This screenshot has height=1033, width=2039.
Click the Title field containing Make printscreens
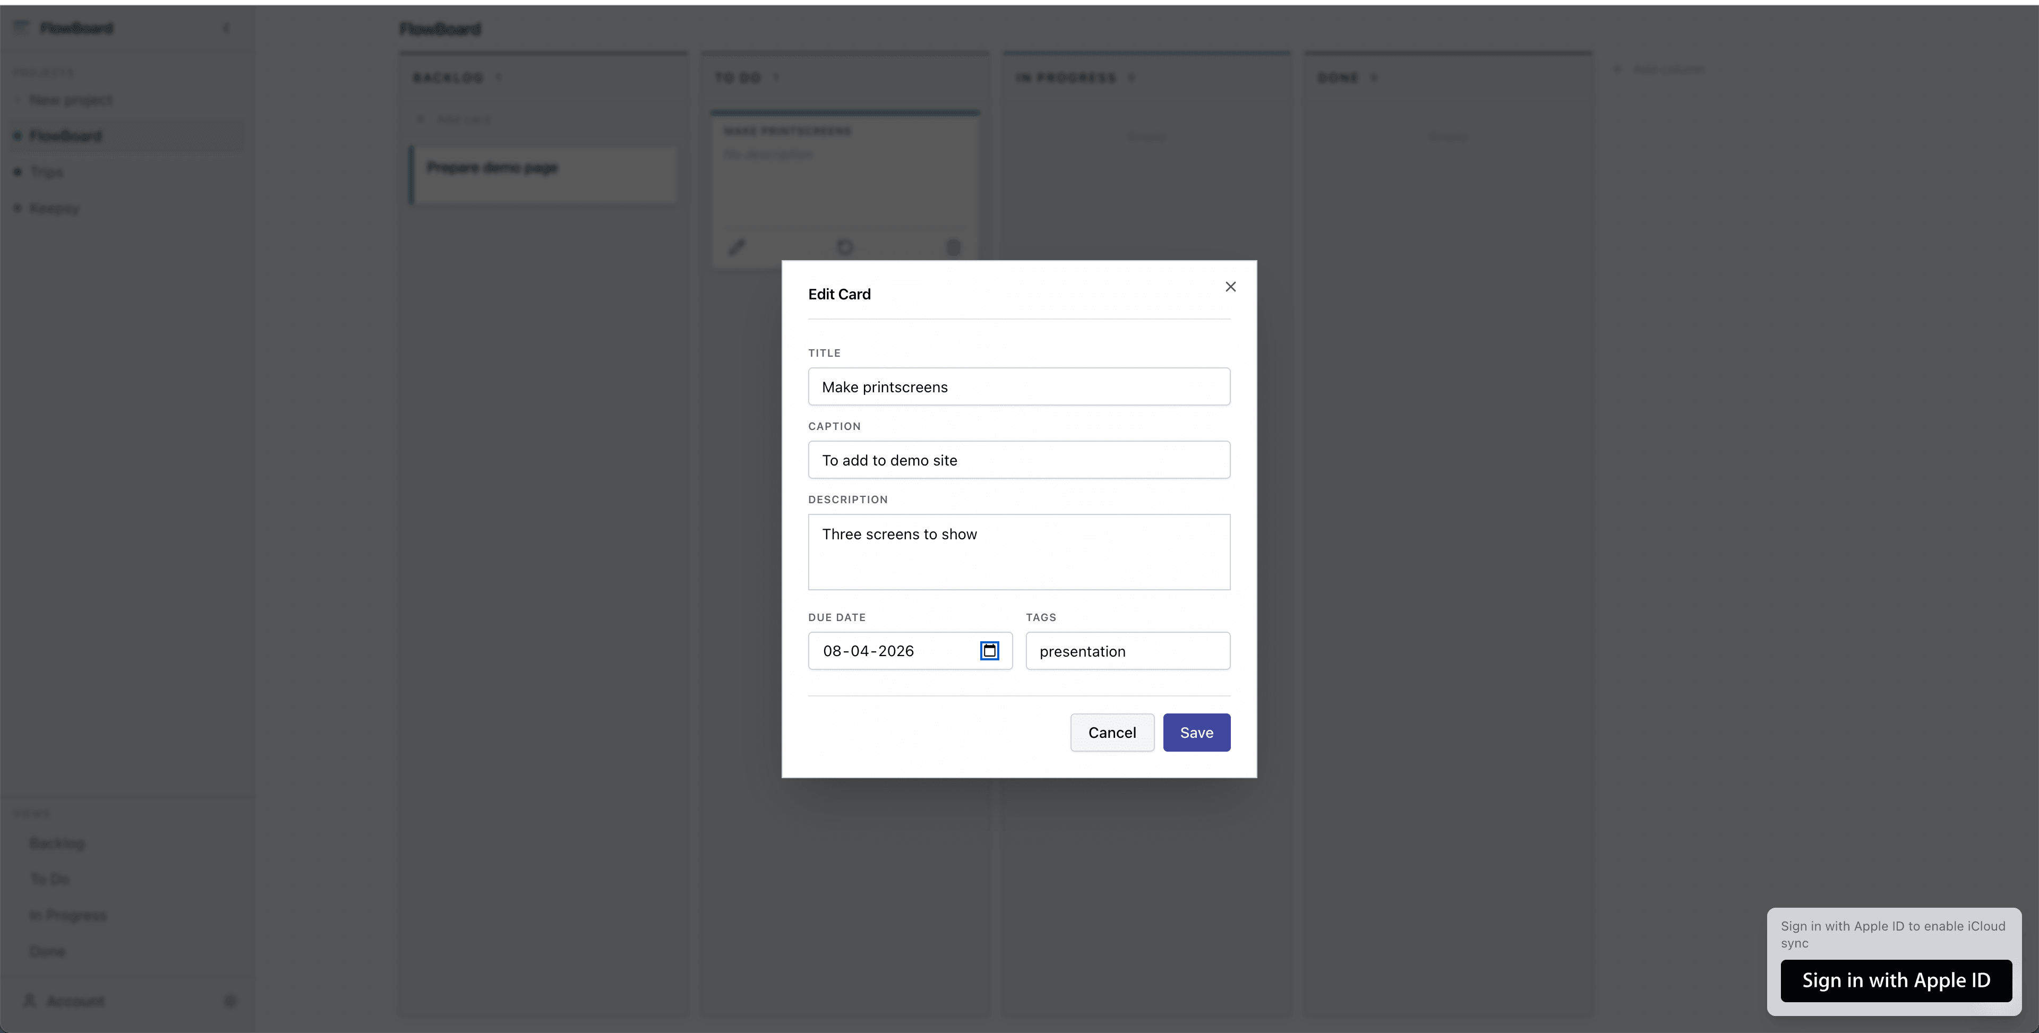pyautogui.click(x=1019, y=386)
